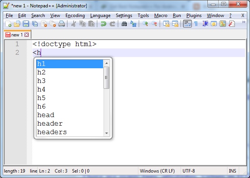Open the View menu
The width and height of the screenshot is (250, 178).
point(55,16)
